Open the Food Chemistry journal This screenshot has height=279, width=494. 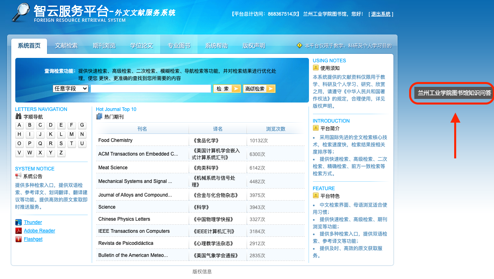tap(115, 140)
